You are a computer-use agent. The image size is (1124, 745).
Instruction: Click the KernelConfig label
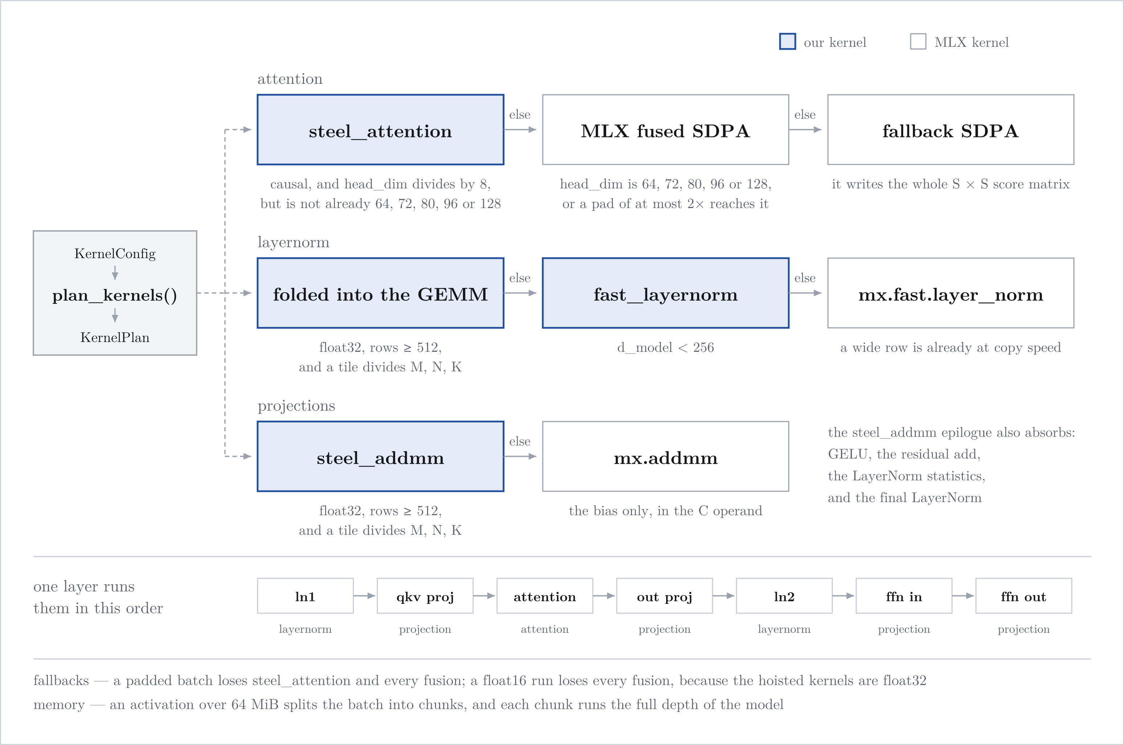click(115, 254)
